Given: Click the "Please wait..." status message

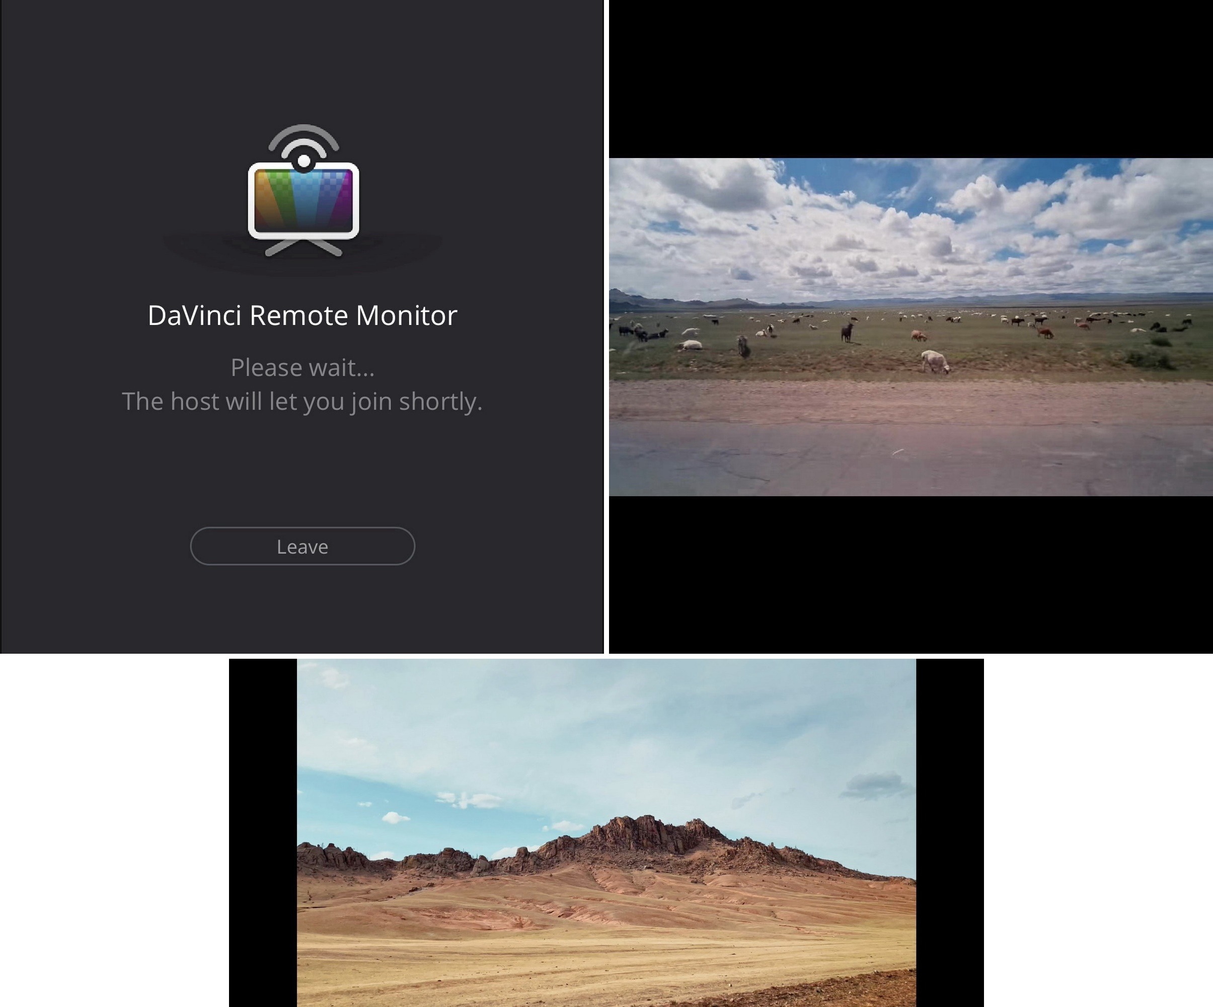Looking at the screenshot, I should 302,367.
